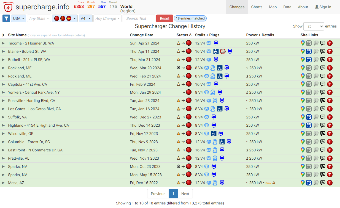Switch to the Changes tab
Image resolution: width=340 pixels, height=208 pixels.
coord(237,7)
